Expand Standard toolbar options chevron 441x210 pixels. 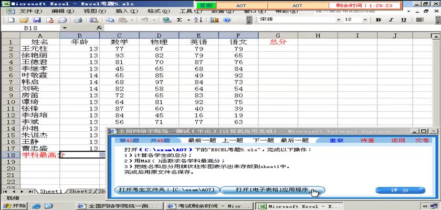pyautogui.click(x=249, y=20)
